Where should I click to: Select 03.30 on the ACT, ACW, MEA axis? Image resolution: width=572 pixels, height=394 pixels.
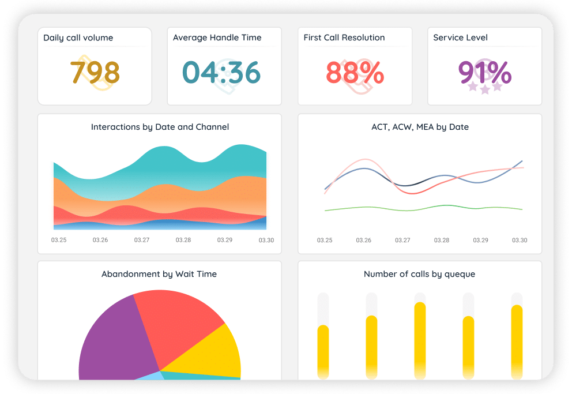[x=520, y=240]
